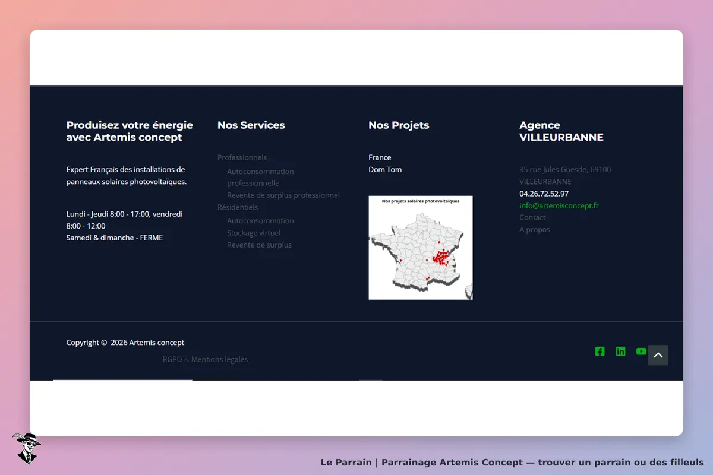Open the France projects link
The width and height of the screenshot is (713, 475).
tap(380, 157)
